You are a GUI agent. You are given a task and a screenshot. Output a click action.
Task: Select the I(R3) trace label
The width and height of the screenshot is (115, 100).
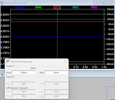coord(94,7)
